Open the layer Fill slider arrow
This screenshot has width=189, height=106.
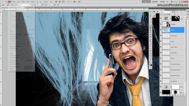click(x=180, y=14)
